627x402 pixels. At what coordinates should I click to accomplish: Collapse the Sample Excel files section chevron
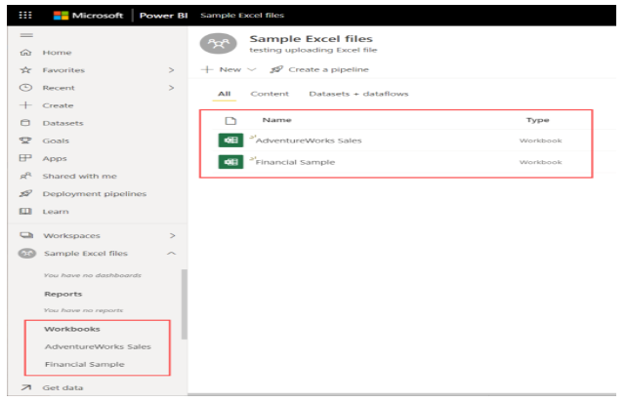point(172,253)
